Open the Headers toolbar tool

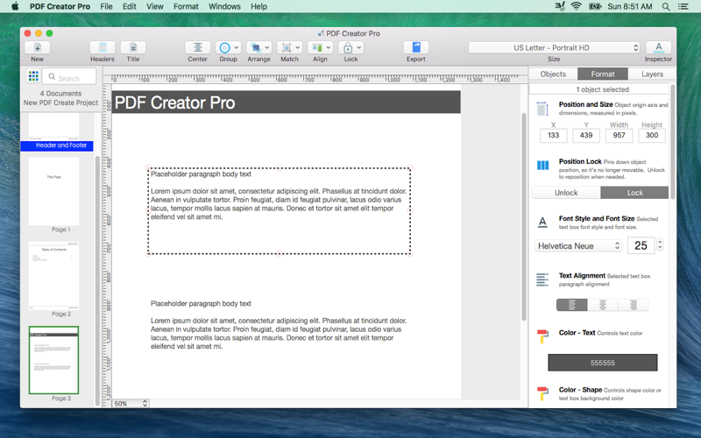point(103,47)
